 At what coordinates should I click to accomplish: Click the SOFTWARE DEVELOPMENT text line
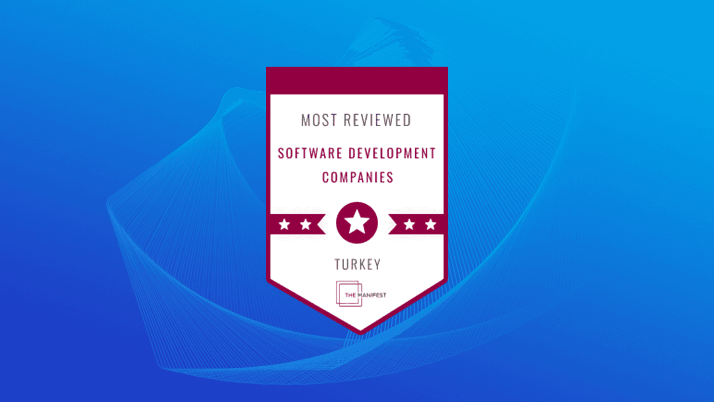356,153
